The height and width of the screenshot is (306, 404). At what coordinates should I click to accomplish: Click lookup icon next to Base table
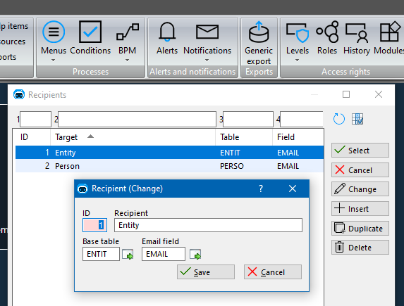128,255
